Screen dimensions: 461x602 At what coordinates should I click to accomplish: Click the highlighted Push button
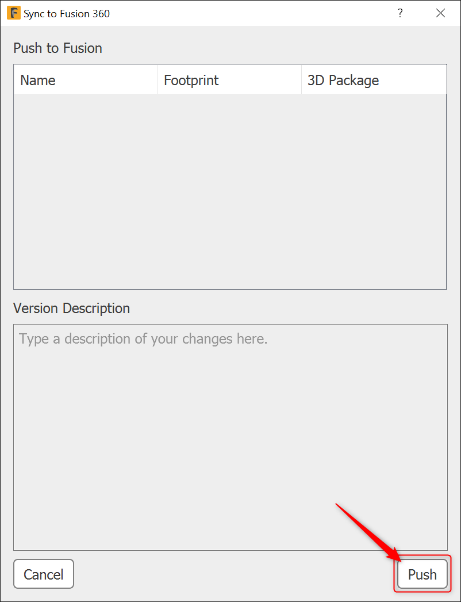(x=422, y=574)
